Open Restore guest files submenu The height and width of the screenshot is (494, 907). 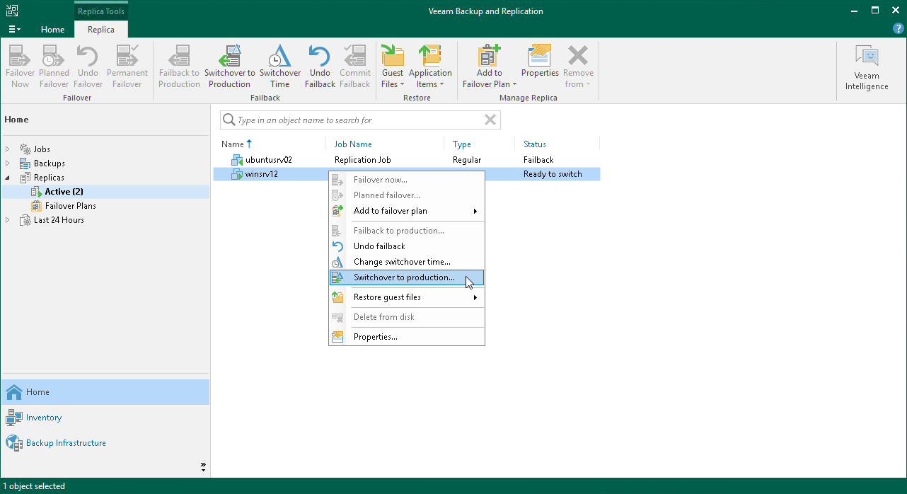(407, 297)
